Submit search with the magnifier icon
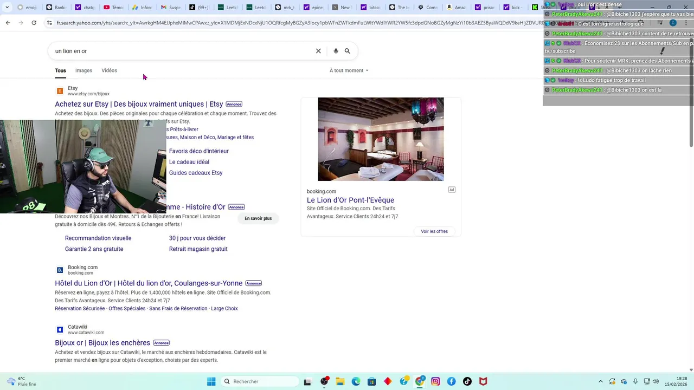 [348, 51]
